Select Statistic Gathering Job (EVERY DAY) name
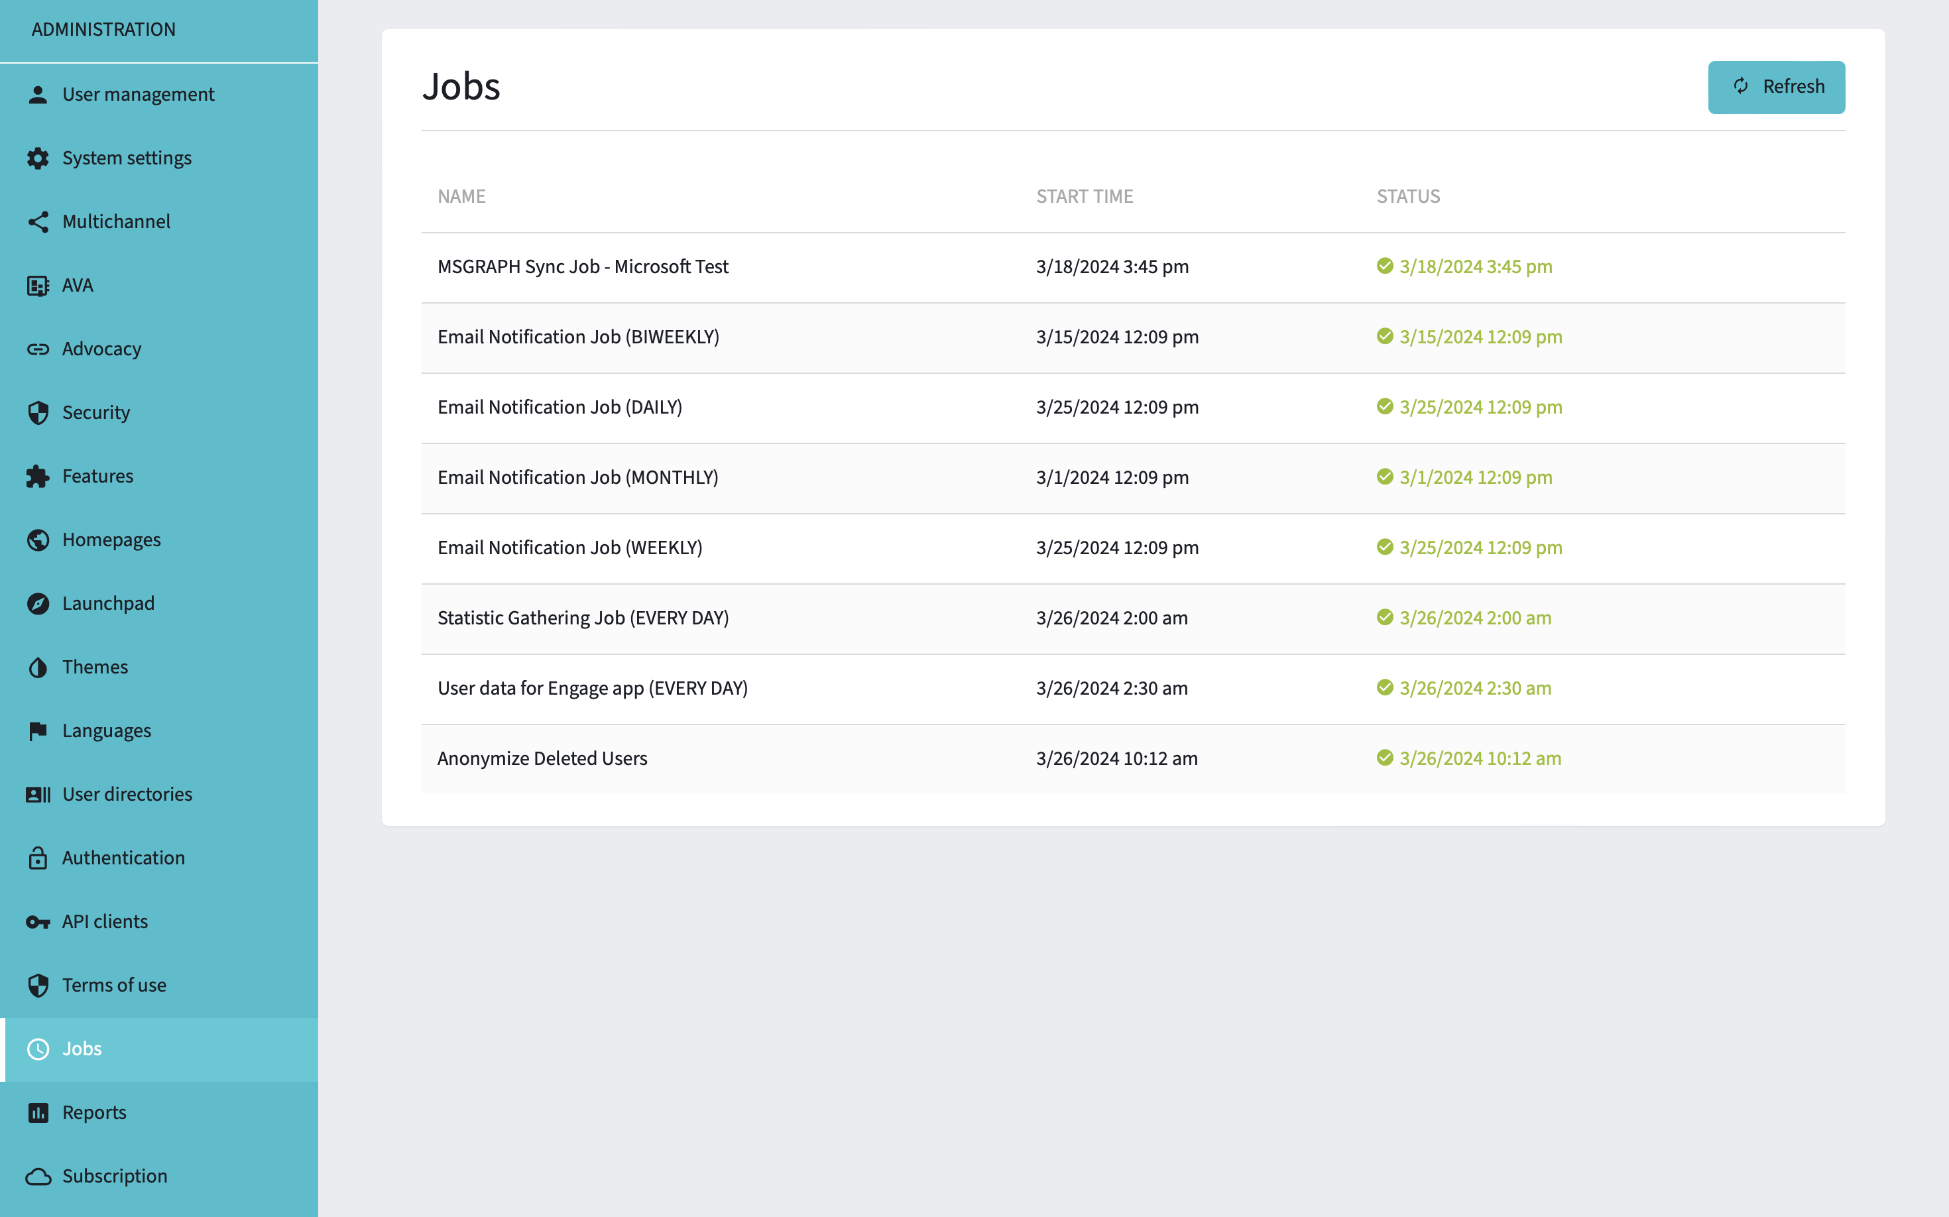Viewport: 1949px width, 1217px height. point(583,617)
